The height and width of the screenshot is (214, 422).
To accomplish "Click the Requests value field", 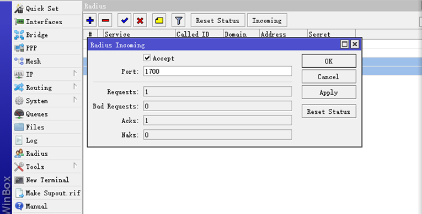I will click(x=217, y=92).
